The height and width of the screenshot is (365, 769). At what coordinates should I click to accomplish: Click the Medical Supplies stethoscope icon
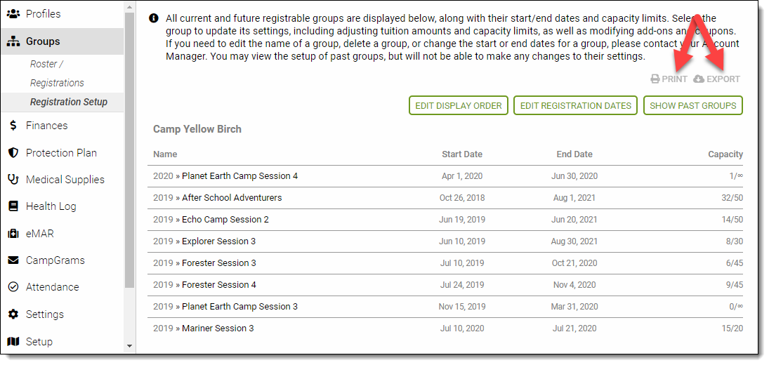13,180
